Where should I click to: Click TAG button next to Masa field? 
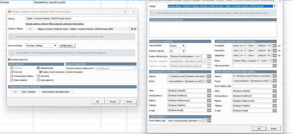(274, 60)
